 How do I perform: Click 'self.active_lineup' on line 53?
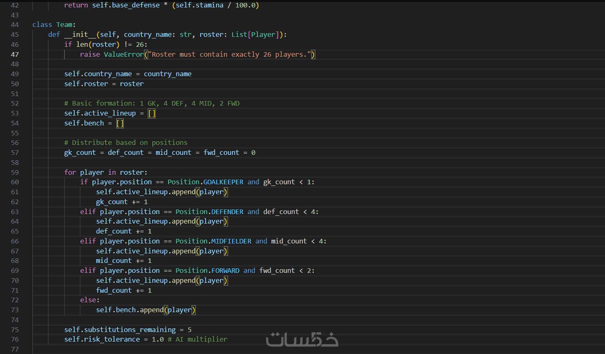[100, 113]
